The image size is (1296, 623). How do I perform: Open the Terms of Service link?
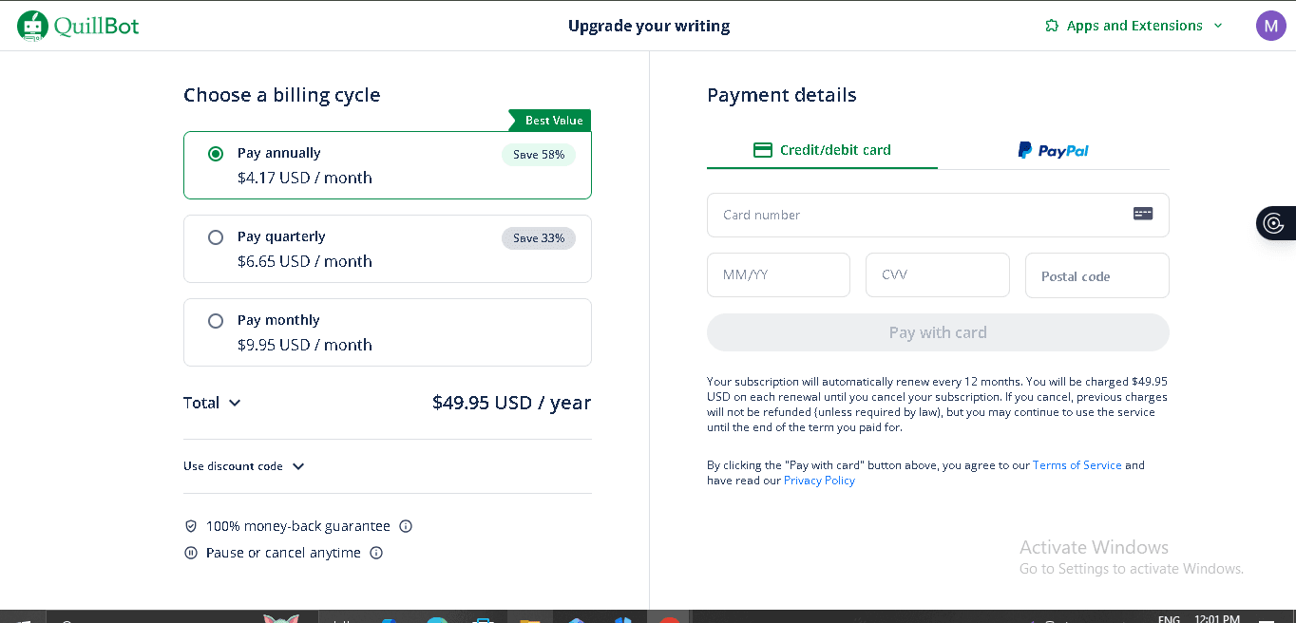tap(1077, 464)
